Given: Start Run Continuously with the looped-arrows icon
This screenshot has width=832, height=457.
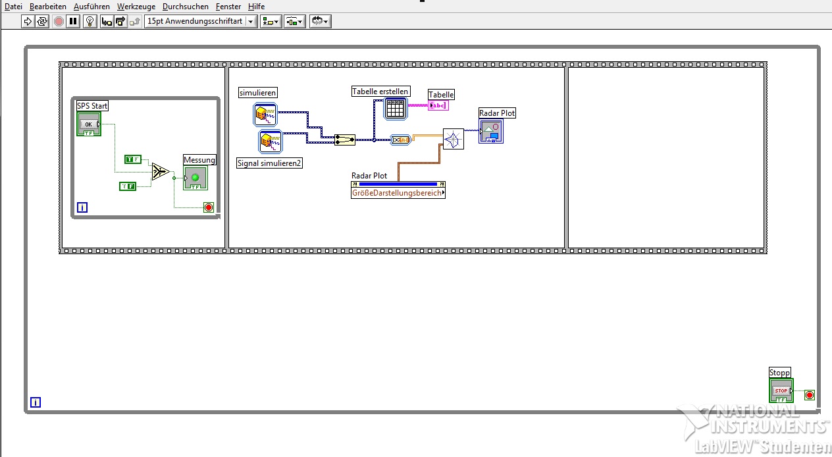Looking at the screenshot, I should 42,21.
